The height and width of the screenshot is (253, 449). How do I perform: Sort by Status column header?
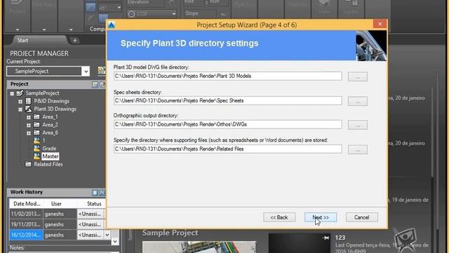94,204
